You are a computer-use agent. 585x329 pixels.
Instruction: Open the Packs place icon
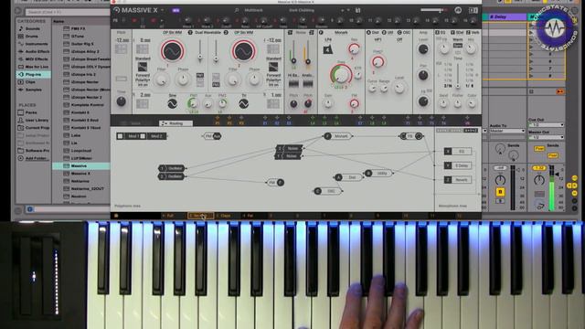(x=21, y=112)
